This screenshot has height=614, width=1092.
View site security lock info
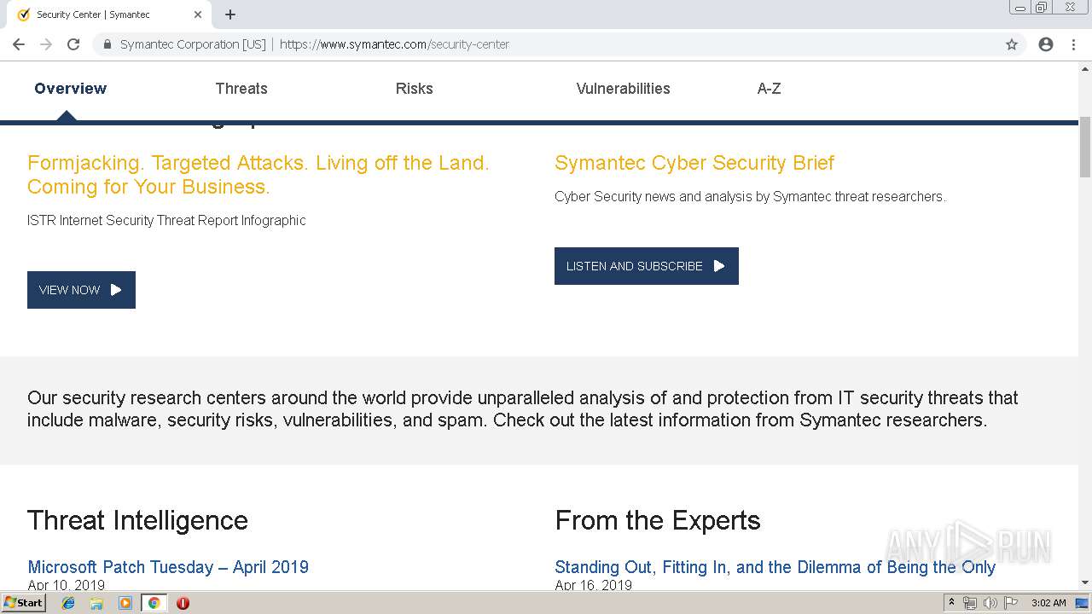tap(107, 44)
